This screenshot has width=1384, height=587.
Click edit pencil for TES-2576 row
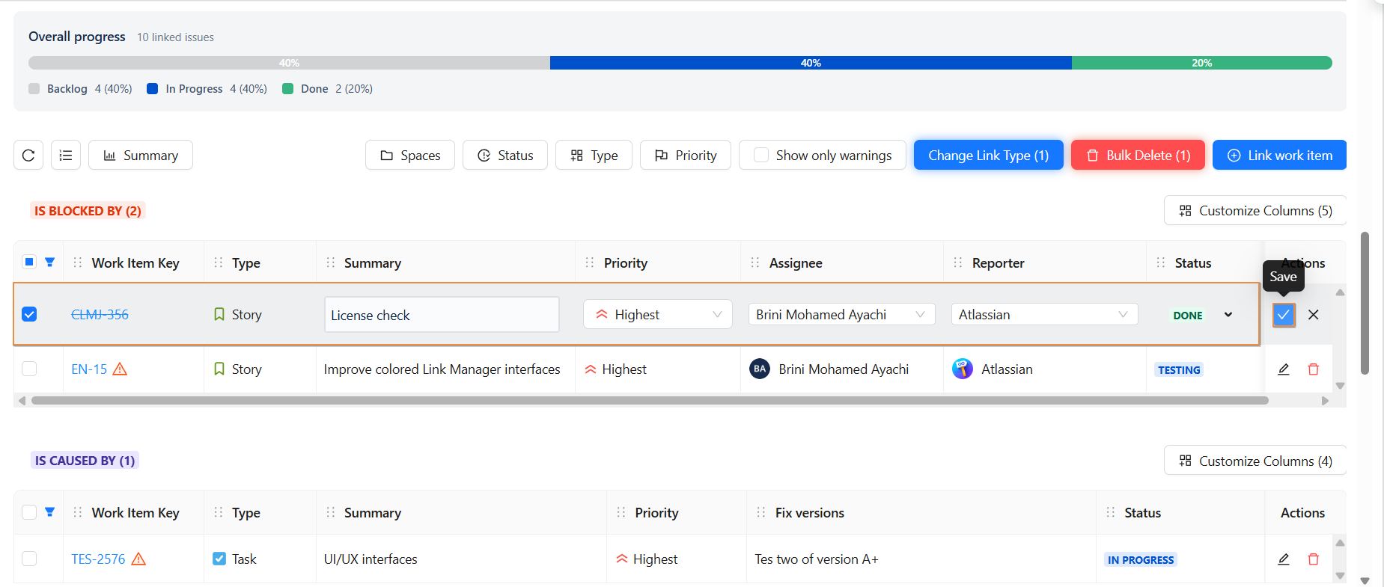tap(1284, 559)
